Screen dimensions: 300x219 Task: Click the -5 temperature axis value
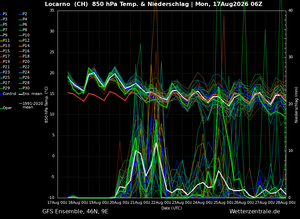(x=53, y=177)
